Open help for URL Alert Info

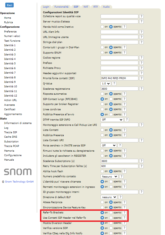point(141,32)
